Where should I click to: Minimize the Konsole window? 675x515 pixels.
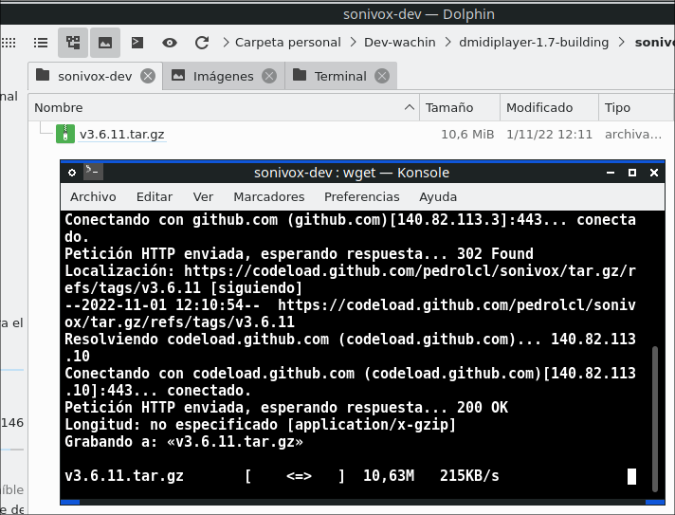click(611, 173)
